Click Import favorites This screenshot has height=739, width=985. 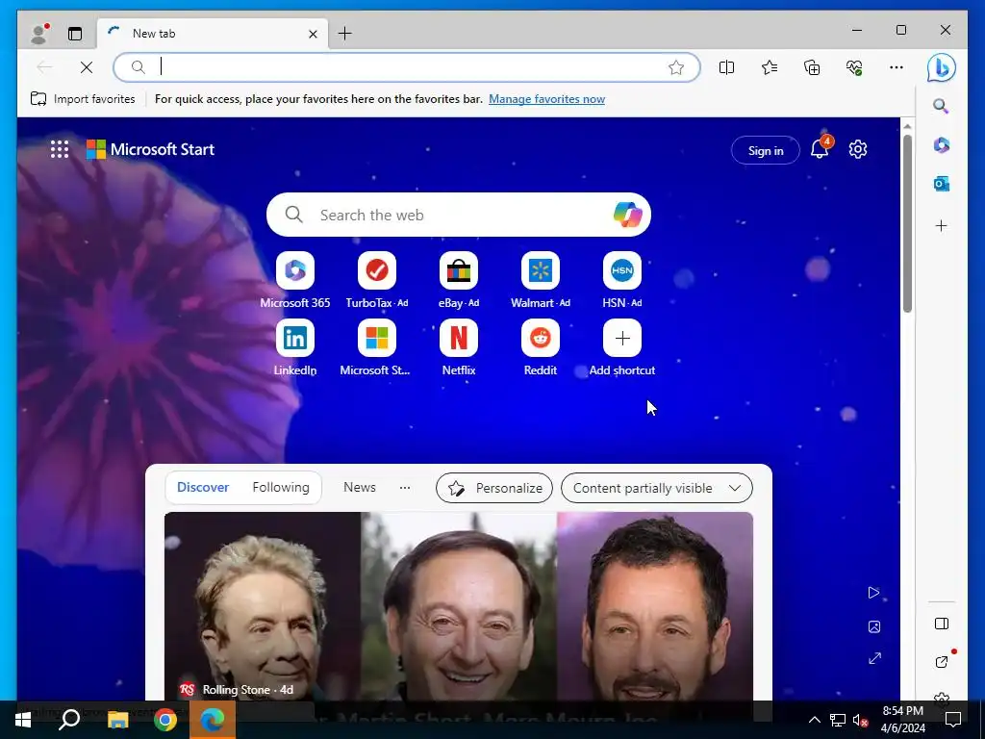coord(83,99)
